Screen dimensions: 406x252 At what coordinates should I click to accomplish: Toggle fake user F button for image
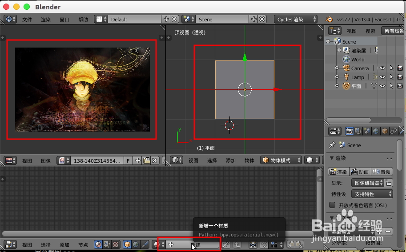point(128,161)
